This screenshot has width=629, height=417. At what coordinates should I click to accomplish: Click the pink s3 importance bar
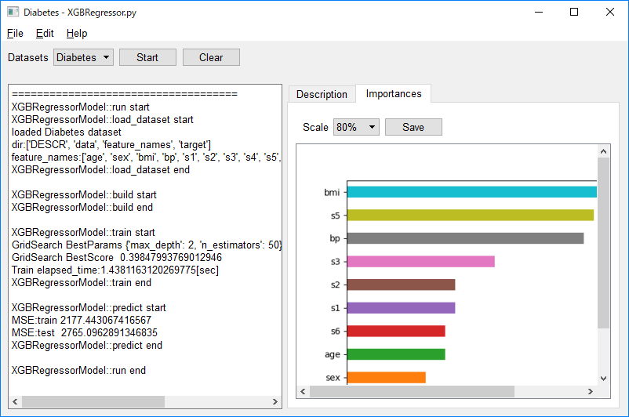tap(421, 262)
